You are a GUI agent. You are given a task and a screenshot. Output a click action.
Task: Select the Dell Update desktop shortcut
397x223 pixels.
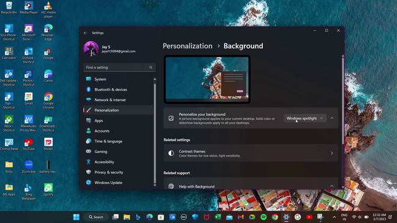[x=9, y=77]
